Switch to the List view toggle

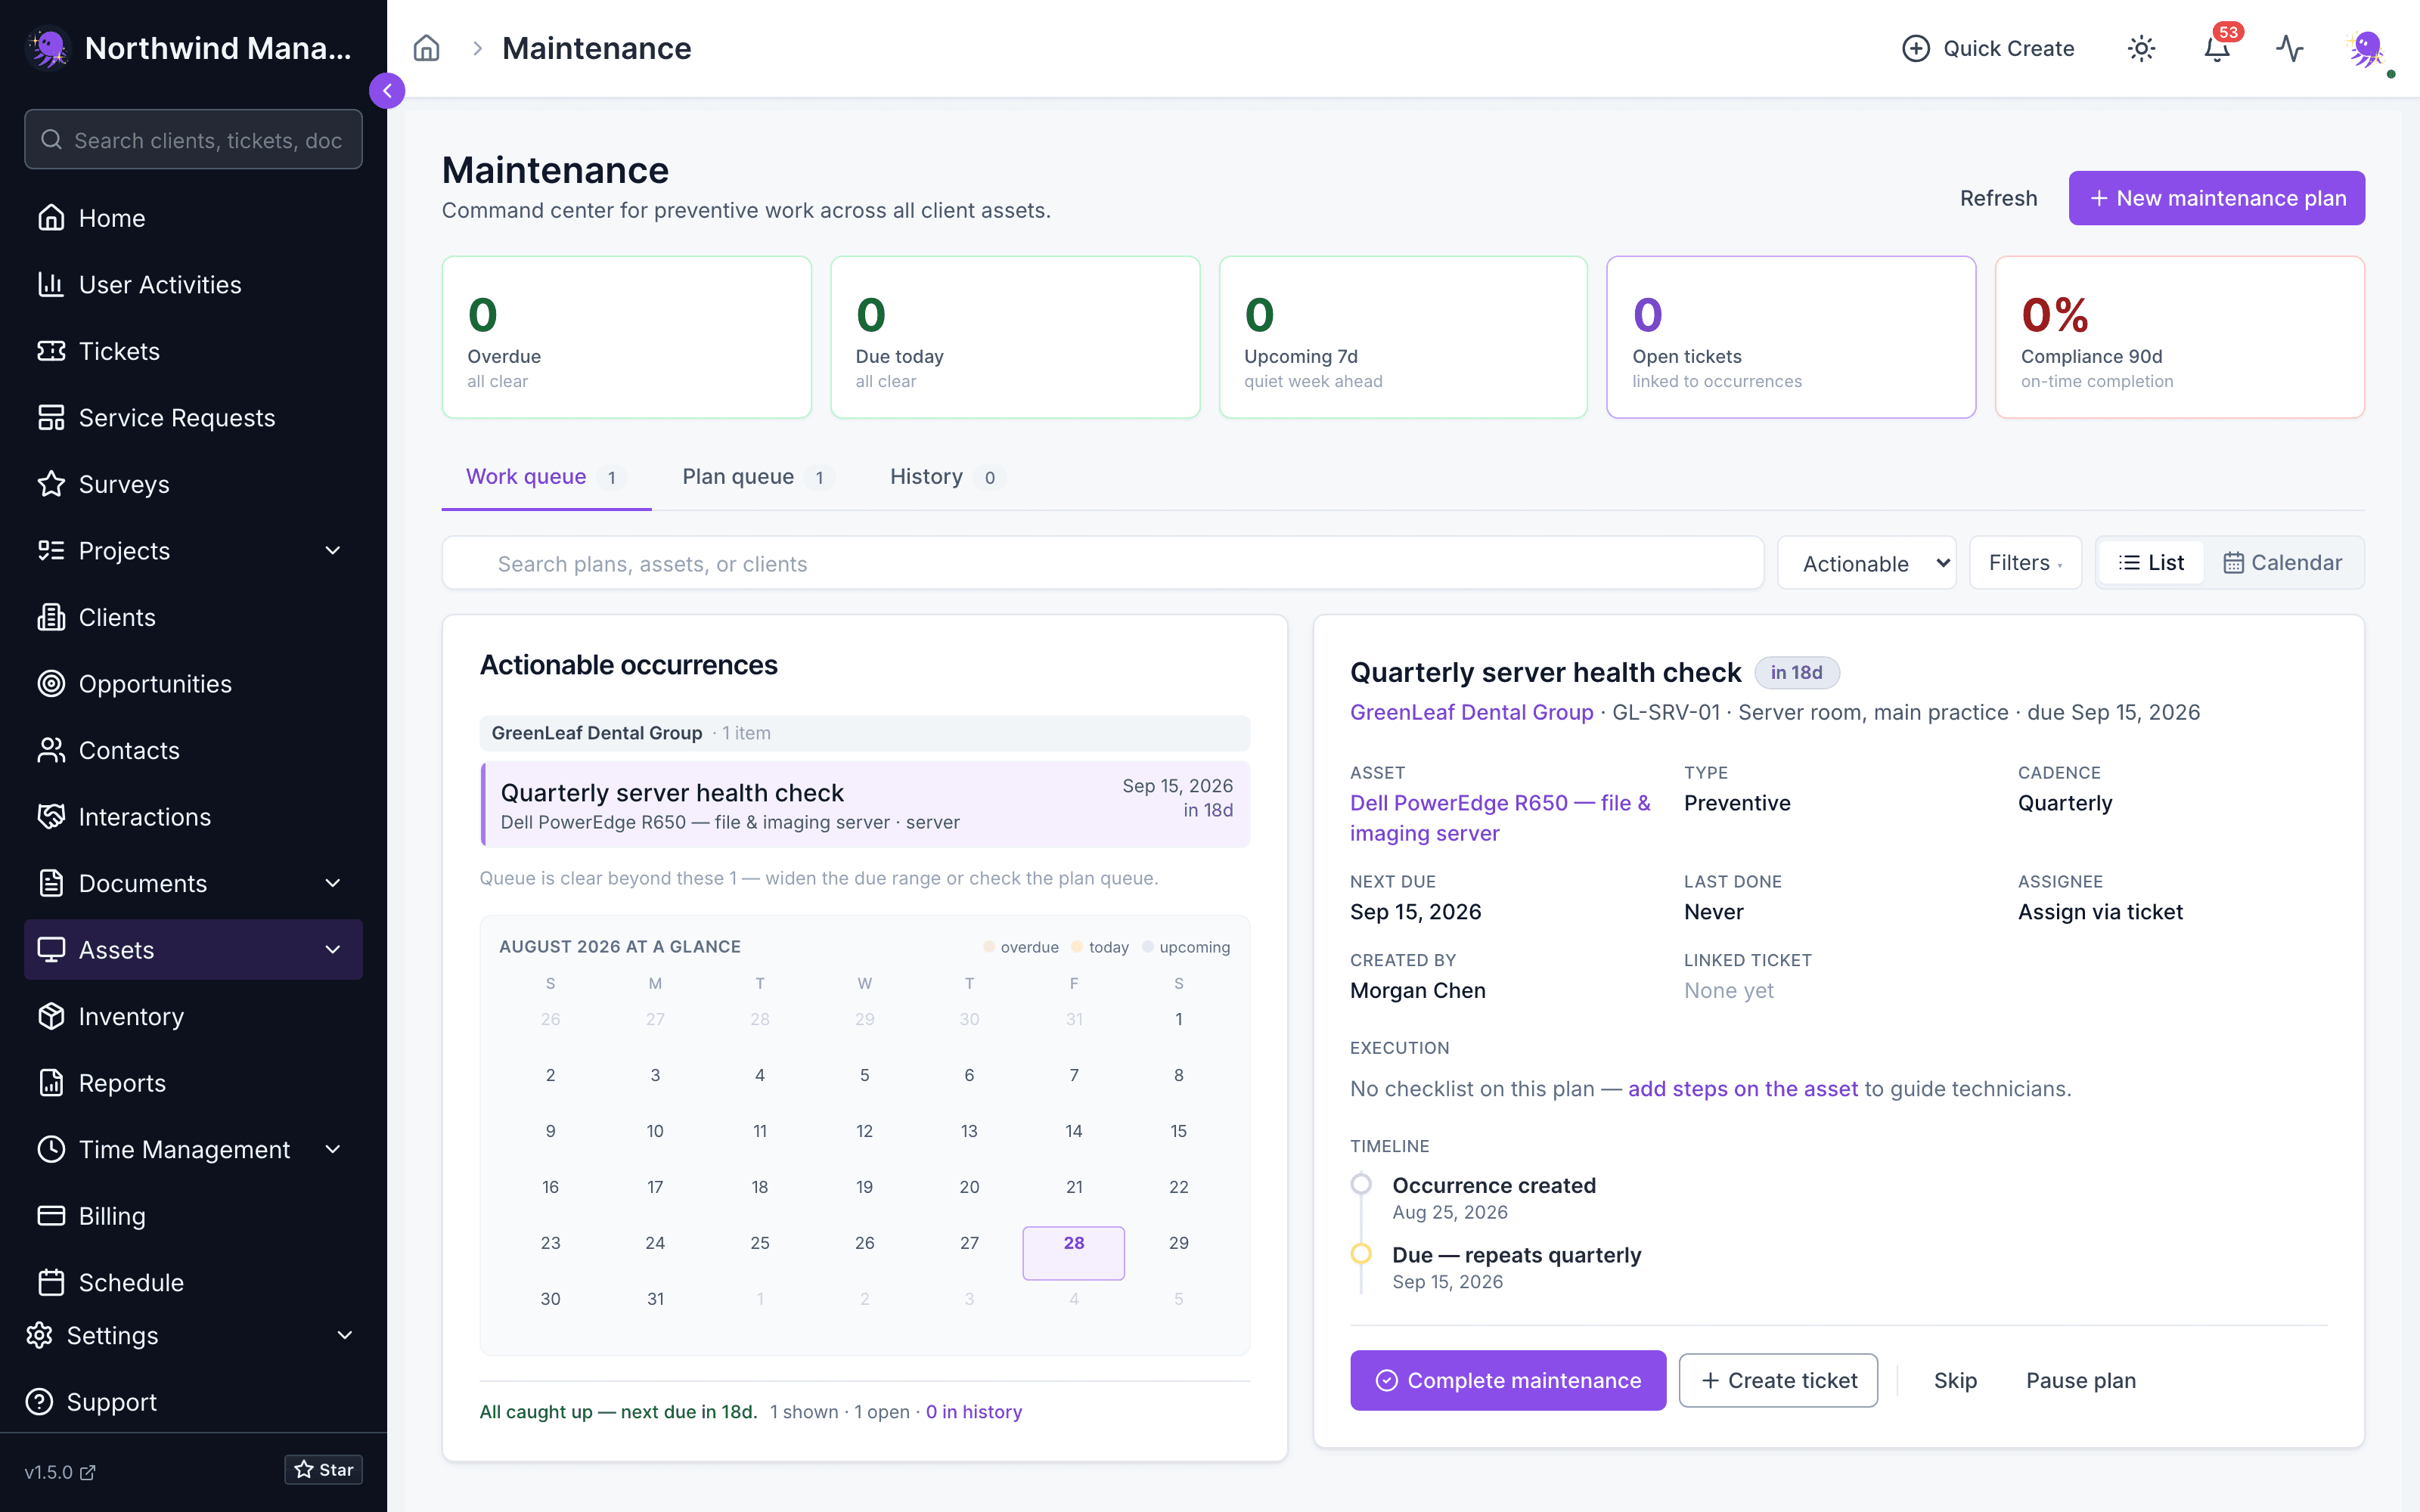pyautogui.click(x=2151, y=563)
